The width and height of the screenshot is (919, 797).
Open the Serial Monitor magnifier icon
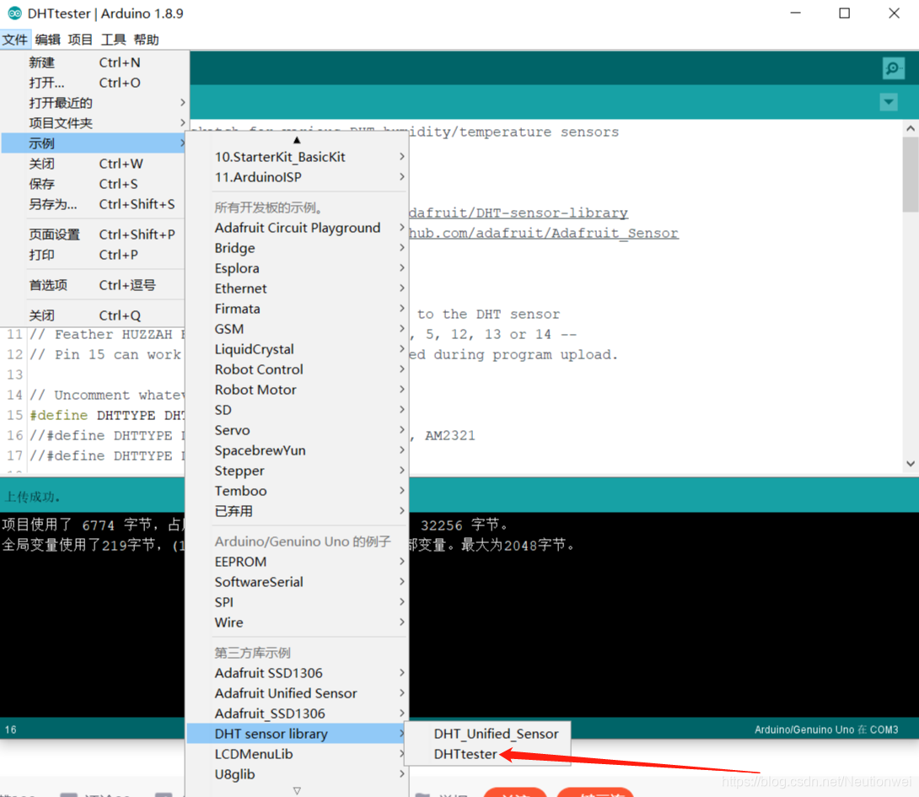tap(893, 68)
